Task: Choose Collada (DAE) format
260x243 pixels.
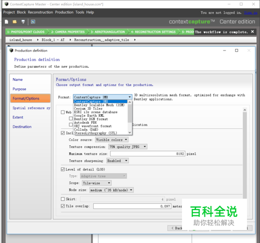Action: (100, 129)
